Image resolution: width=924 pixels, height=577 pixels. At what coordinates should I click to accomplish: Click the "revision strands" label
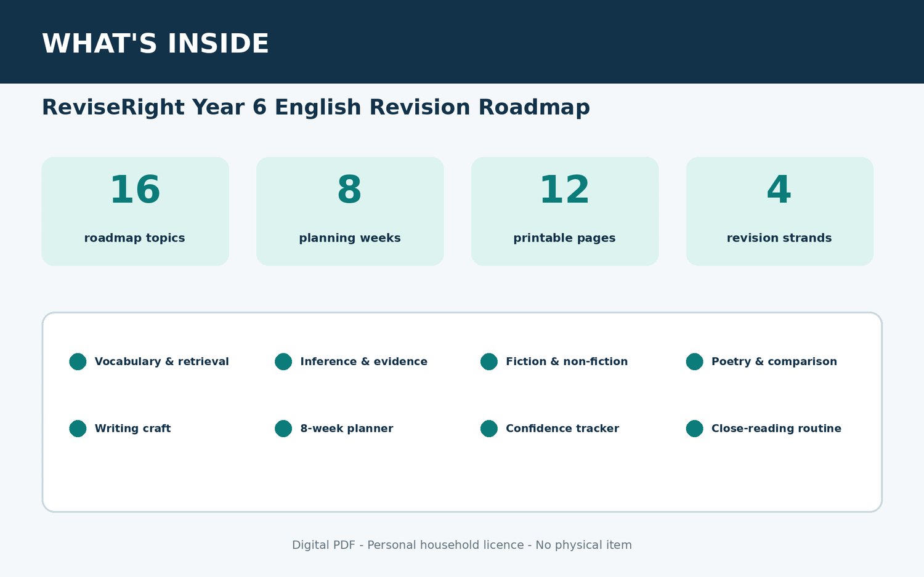coord(779,238)
